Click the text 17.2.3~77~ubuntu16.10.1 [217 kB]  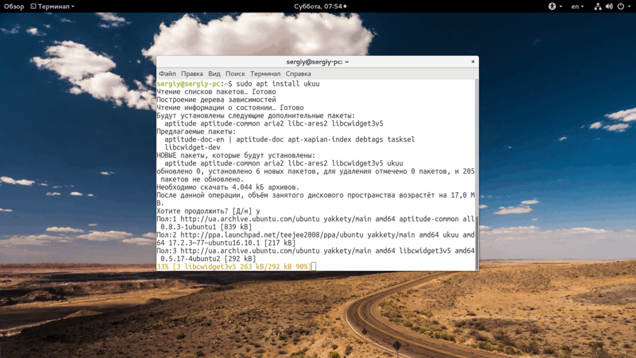pyautogui.click(x=232, y=243)
